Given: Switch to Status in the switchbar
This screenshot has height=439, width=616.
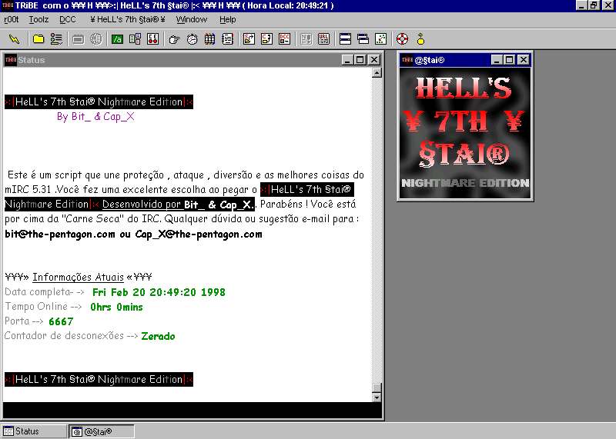Looking at the screenshot, I should [32, 431].
